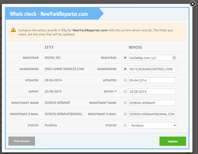The width and height of the screenshot is (198, 154).
Task: Click the Efty nameserver DNS1.NAME-SERVICES.COM
Action: pyautogui.click(x=64, y=69)
